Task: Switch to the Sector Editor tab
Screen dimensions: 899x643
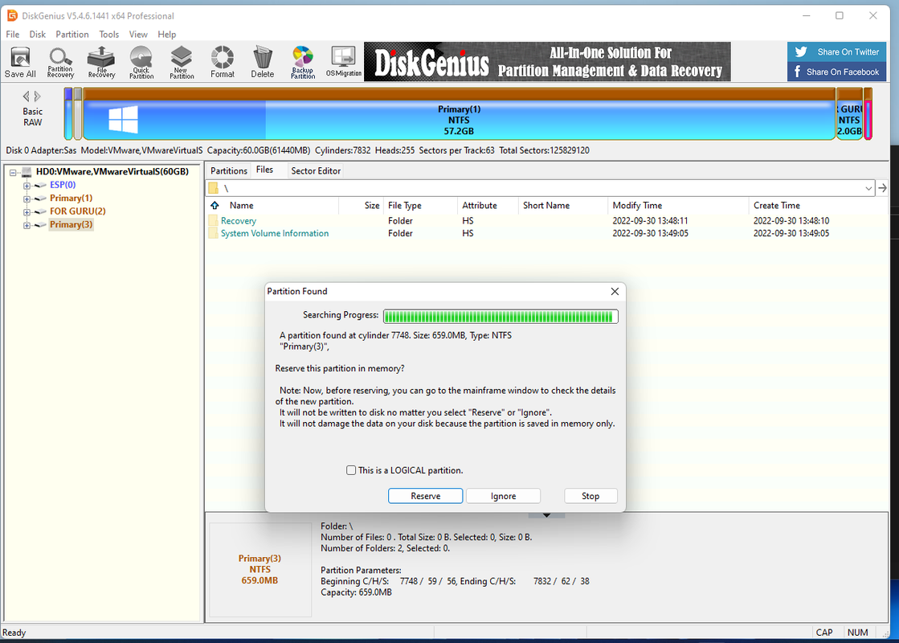Action: [x=316, y=171]
